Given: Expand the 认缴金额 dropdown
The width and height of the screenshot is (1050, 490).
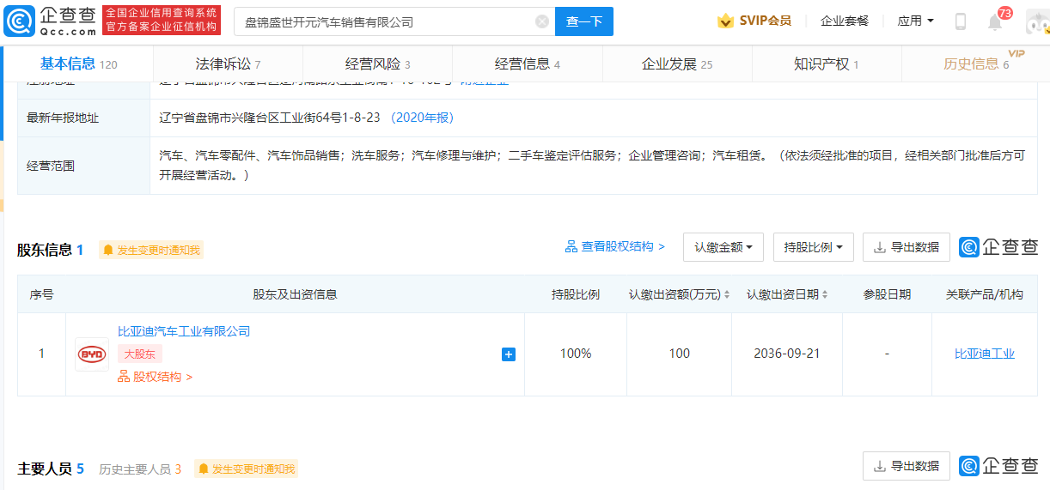Looking at the screenshot, I should 723,247.
